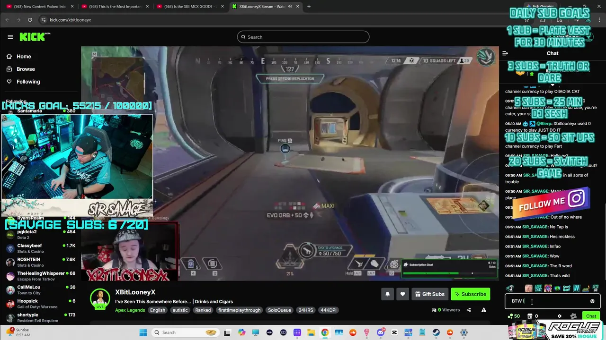Click the green Subscribe button
Image resolution: width=606 pixels, height=340 pixels.
471,294
